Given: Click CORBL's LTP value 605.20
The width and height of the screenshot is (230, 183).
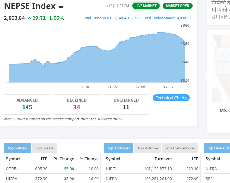Looking at the screenshot, I should [x=41, y=169].
